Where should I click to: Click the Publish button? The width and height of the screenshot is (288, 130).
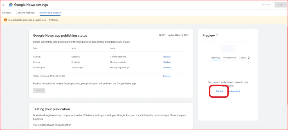tap(39, 90)
